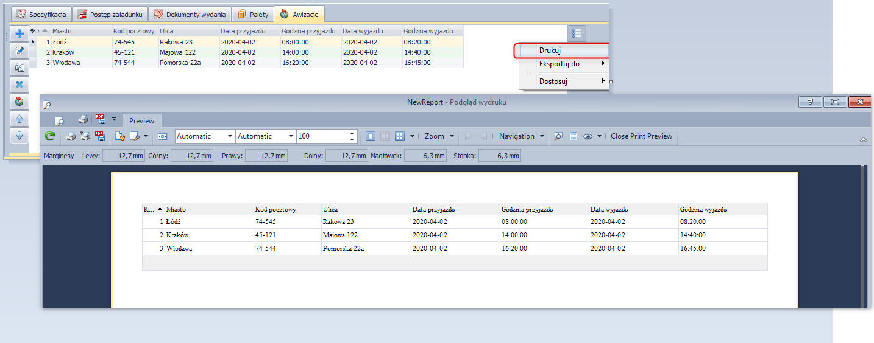Screen dimensions: 874x343
Task: Toggle the eye view options icon
Action: point(588,137)
